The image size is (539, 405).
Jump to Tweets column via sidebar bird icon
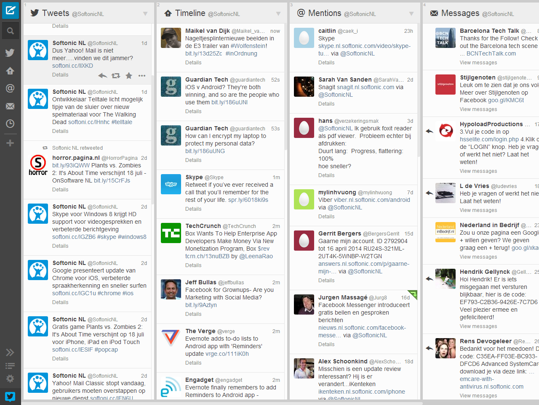pos(10,53)
